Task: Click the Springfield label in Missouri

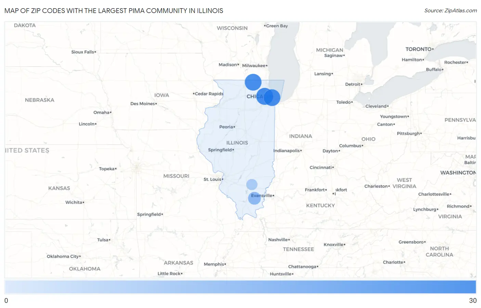Action: (x=149, y=214)
